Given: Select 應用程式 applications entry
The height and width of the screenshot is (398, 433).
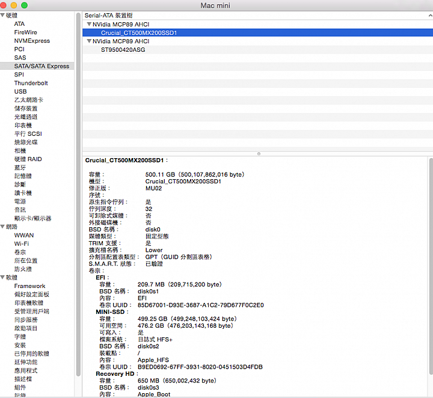Looking at the screenshot, I should tap(26, 371).
